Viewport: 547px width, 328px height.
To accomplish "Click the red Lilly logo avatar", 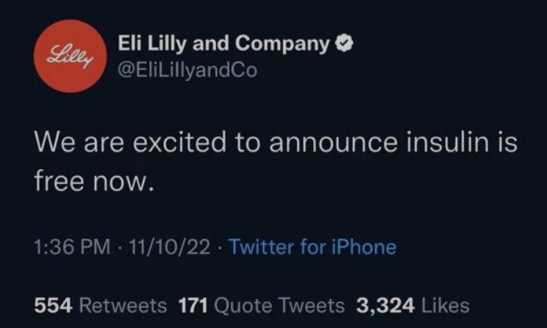I will coord(70,57).
